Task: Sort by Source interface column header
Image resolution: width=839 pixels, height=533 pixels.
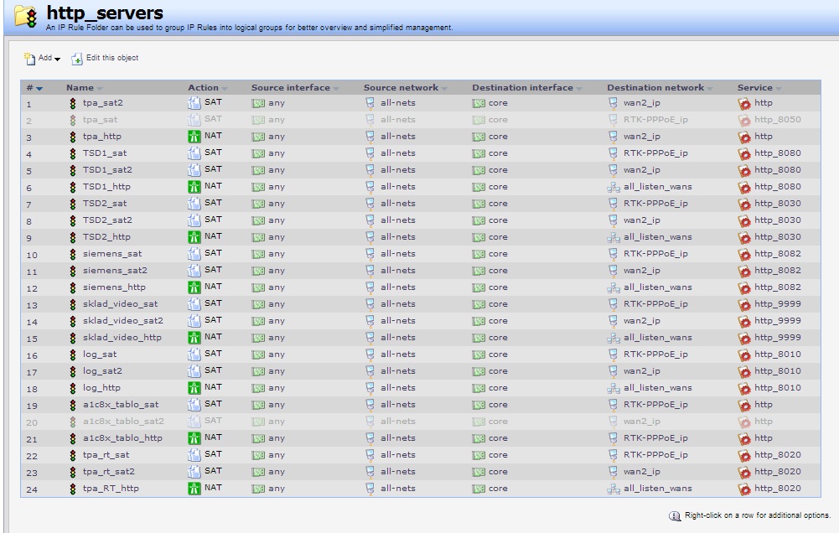Action: (x=292, y=87)
